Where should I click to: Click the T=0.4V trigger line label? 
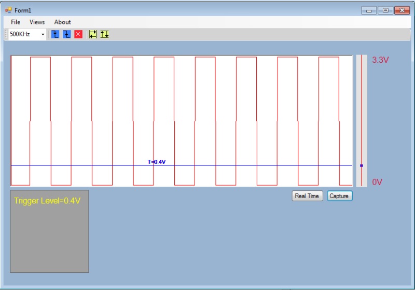[156, 162]
